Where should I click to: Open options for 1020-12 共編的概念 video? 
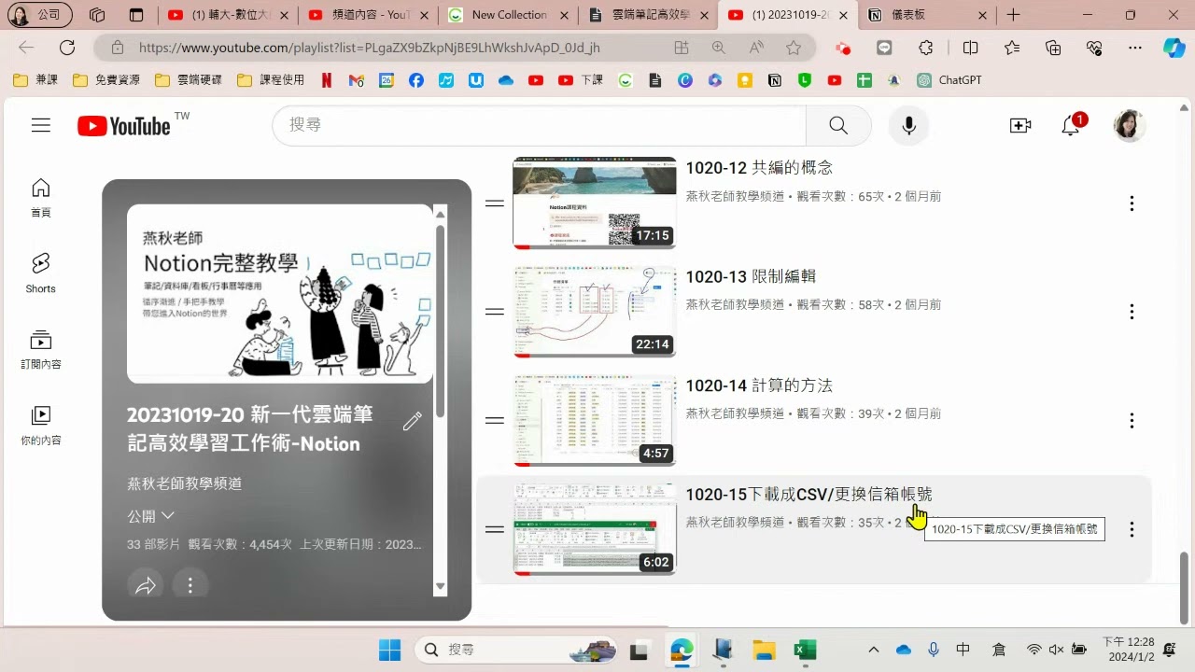[x=1132, y=203]
